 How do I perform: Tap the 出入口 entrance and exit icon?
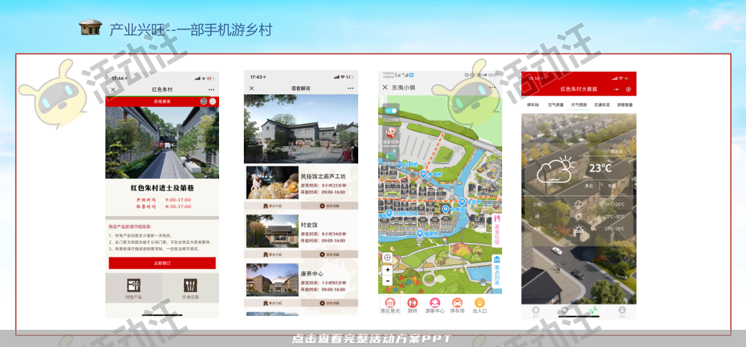tap(479, 304)
